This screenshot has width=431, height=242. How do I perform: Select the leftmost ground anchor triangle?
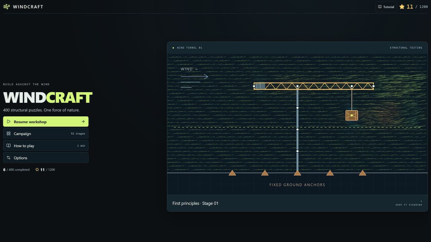tap(232, 173)
